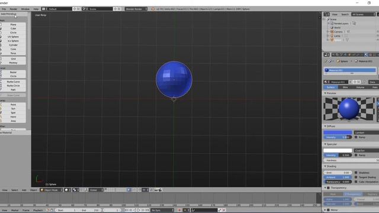Expand the Mirror panel
Image resolution: width=379 pixels, height=213 pixels.
coord(325,210)
